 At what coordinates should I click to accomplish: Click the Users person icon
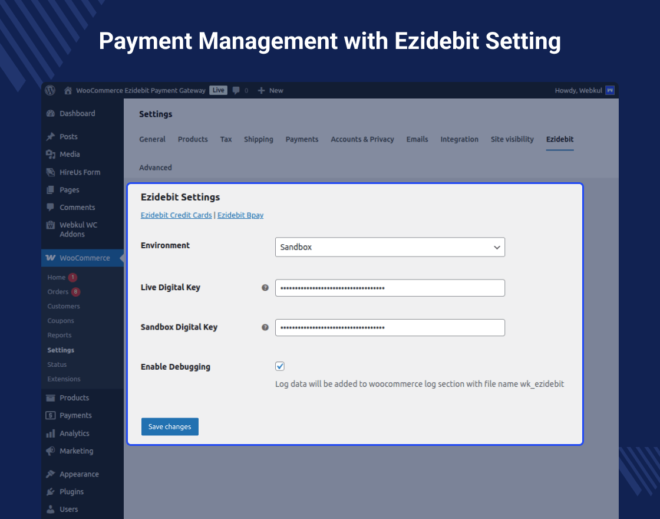[51, 510]
